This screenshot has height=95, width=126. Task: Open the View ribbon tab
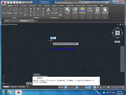tap(40, 6)
